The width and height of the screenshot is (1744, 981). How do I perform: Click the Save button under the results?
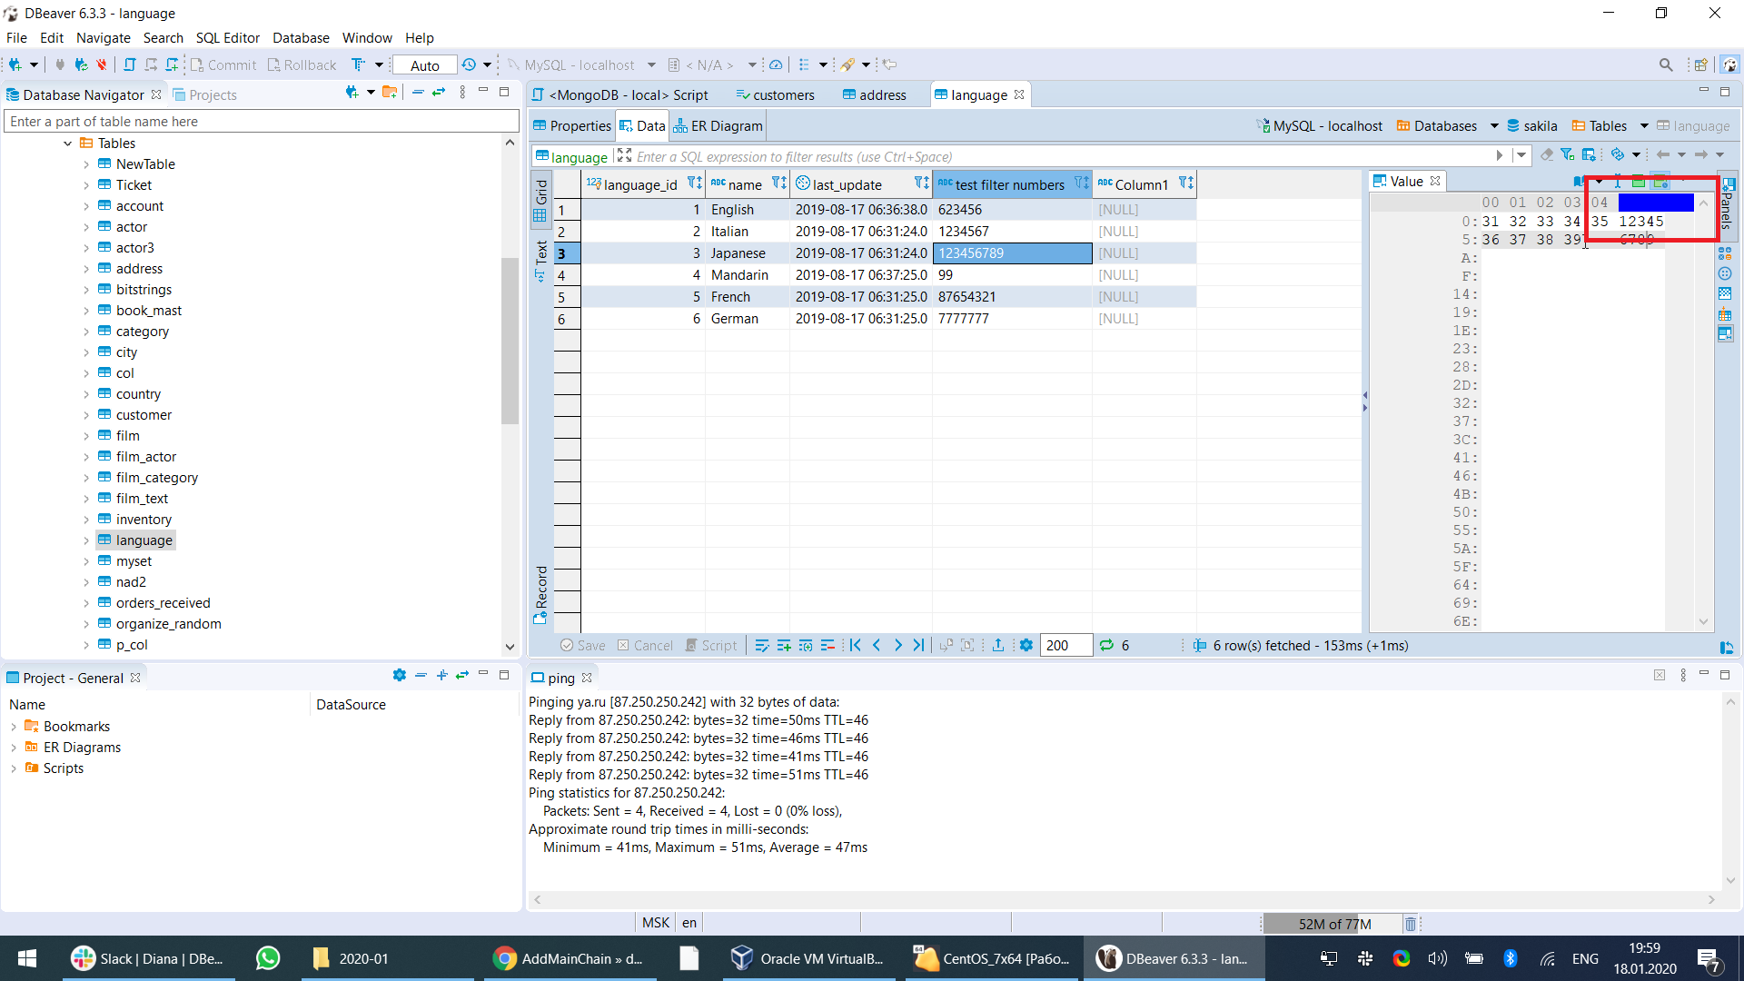pos(584,645)
